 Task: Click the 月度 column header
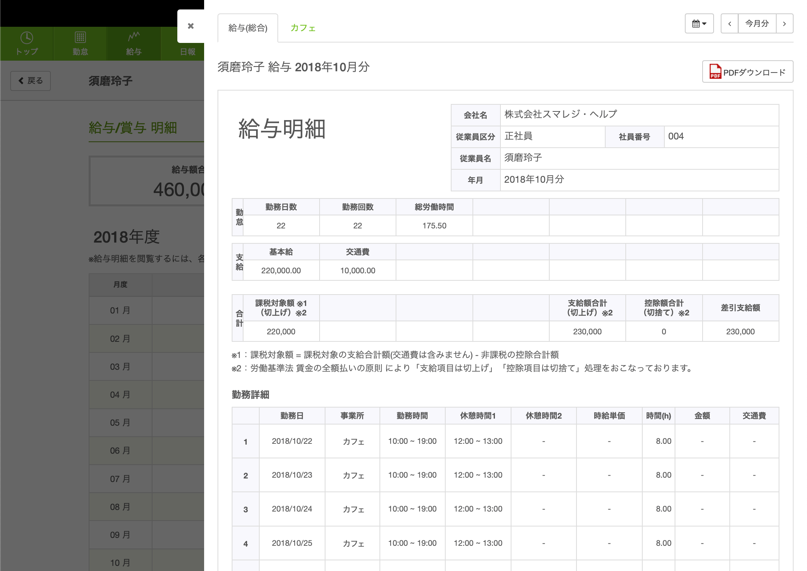[x=120, y=284]
